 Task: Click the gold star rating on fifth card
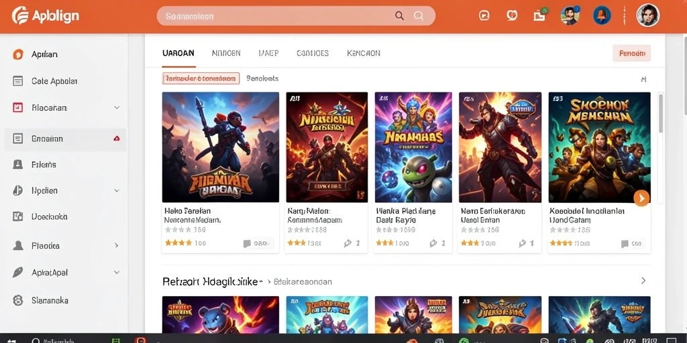coord(561,243)
